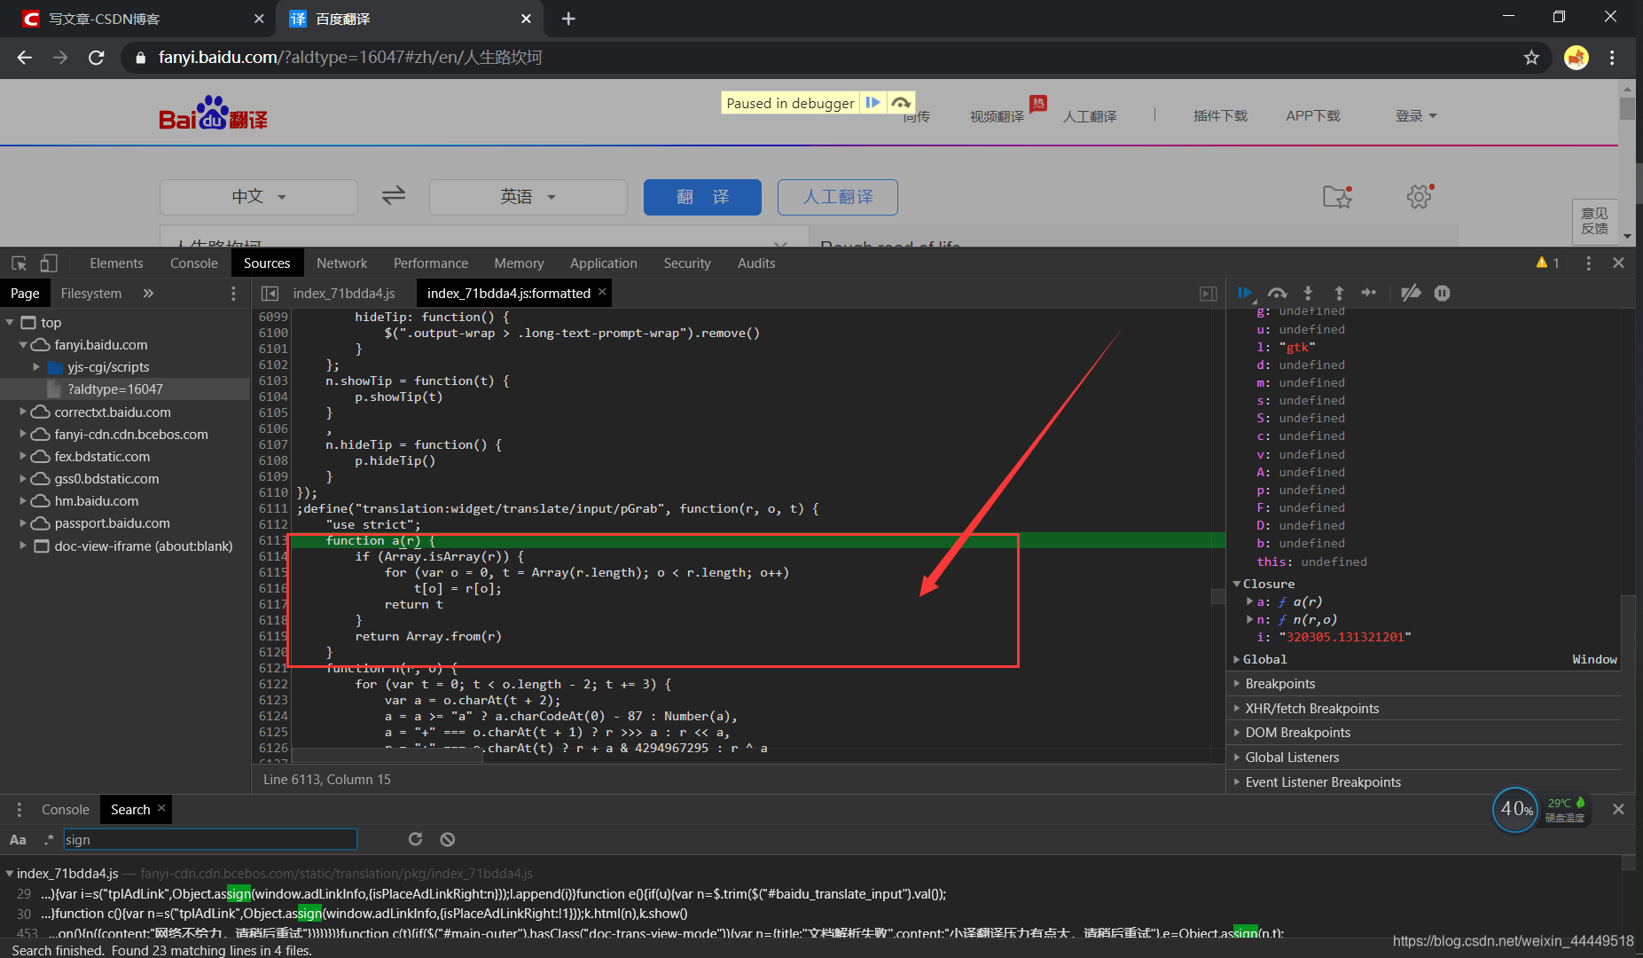Reload the browser page
The height and width of the screenshot is (958, 1643).
tap(97, 58)
